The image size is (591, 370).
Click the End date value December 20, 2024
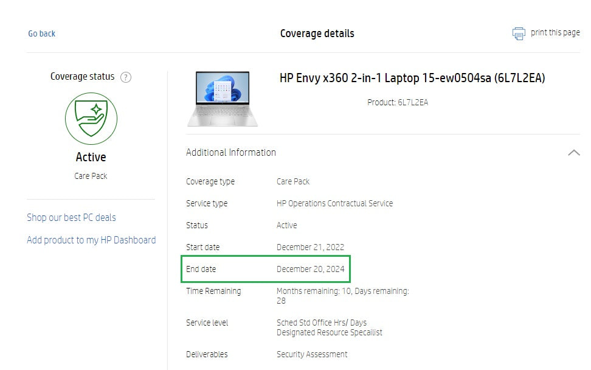coord(310,269)
